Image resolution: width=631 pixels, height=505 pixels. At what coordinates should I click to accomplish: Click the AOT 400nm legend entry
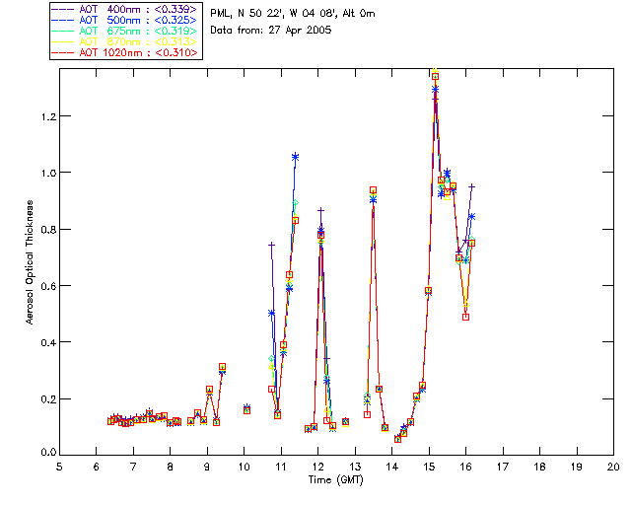click(x=125, y=9)
